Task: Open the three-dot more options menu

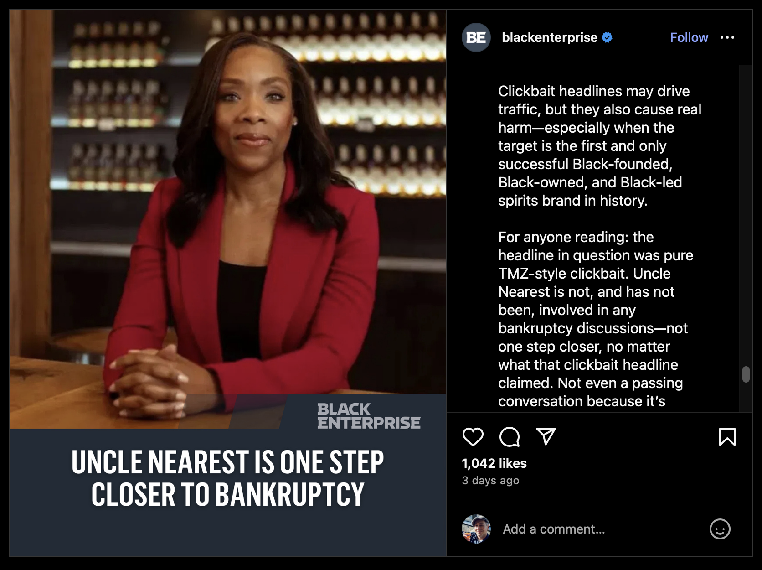Action: (727, 37)
